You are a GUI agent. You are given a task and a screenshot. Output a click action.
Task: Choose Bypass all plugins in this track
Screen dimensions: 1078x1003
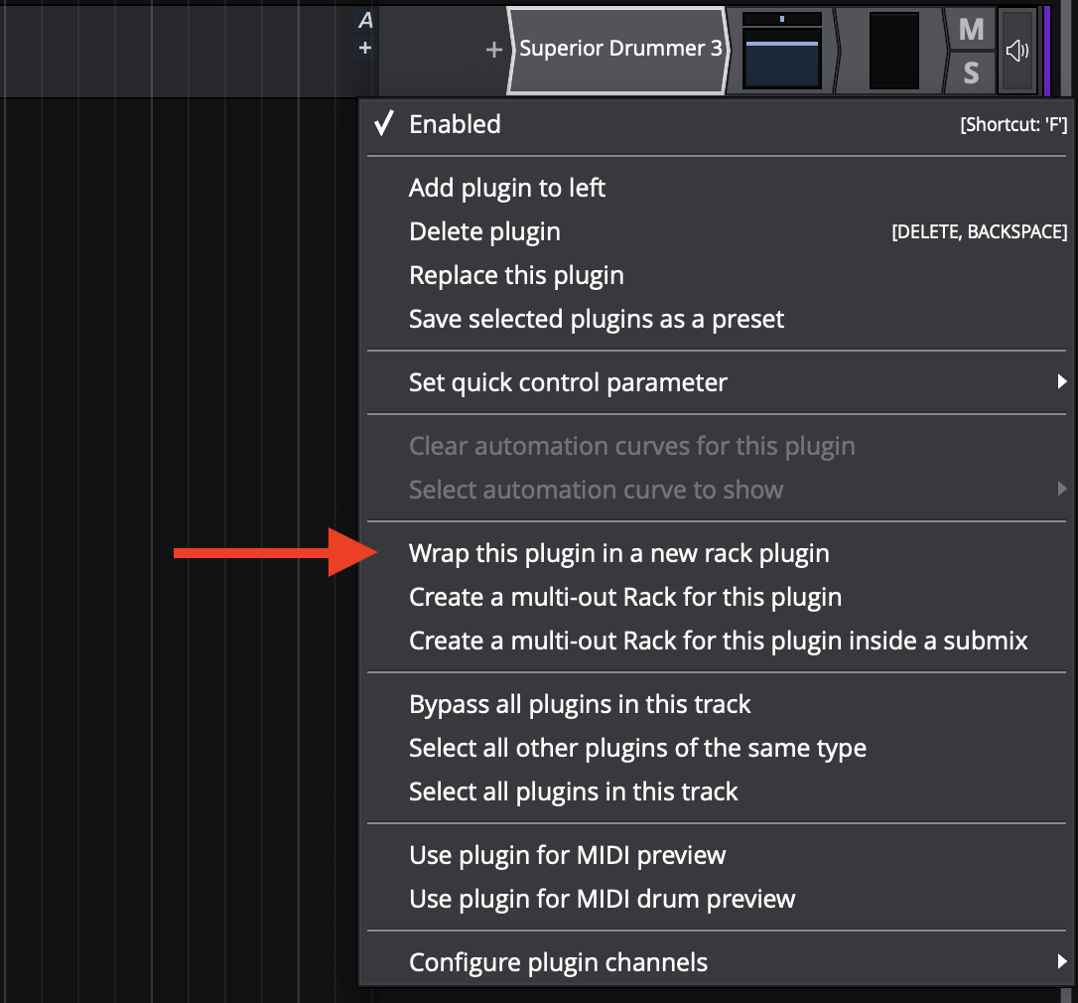(x=580, y=704)
